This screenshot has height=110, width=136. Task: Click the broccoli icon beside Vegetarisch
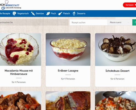point(14,13)
